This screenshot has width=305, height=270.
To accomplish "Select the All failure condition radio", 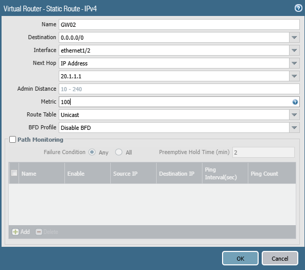I will point(118,152).
